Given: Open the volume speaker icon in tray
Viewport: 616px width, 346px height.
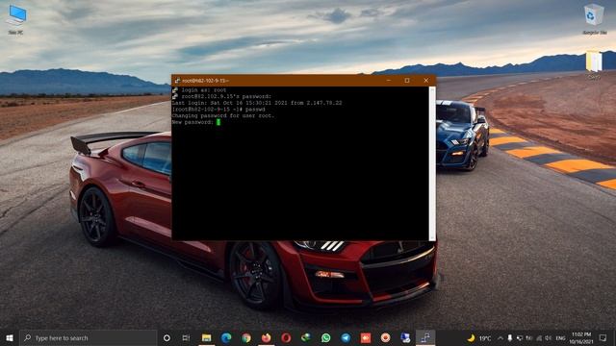Looking at the screenshot, I should point(548,337).
